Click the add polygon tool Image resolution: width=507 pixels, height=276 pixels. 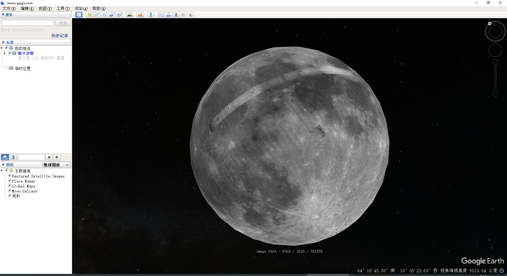click(97, 15)
